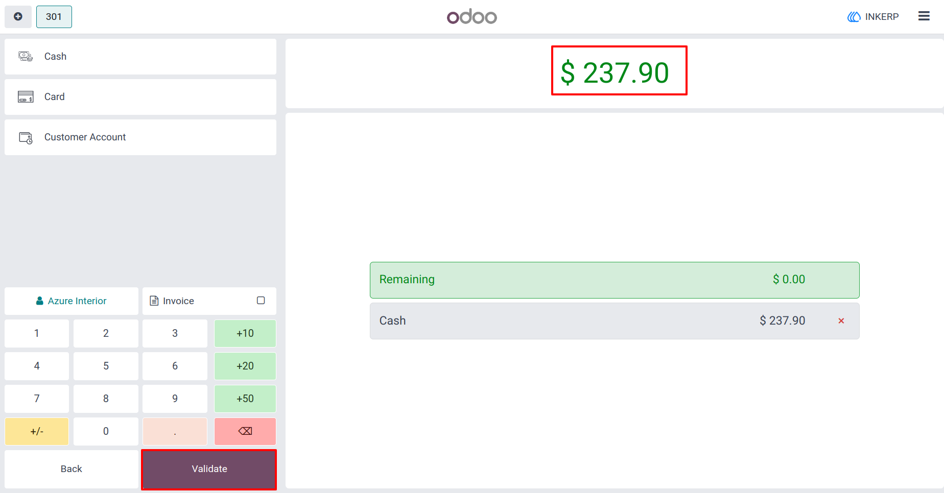
Task: Toggle the +/- sign key
Action: click(37, 431)
